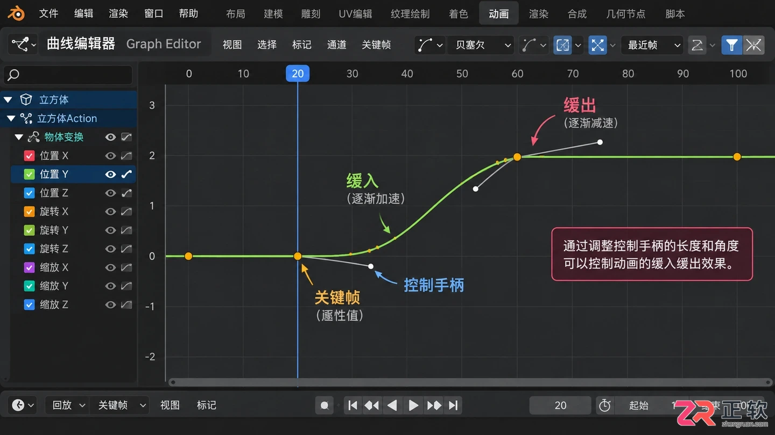Toggle the normalize view icon
The image size is (775, 435).
(x=562, y=45)
